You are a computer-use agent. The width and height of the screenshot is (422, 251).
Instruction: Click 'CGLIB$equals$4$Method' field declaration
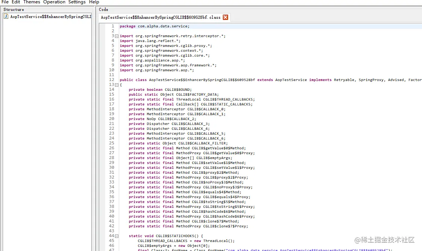(185, 192)
